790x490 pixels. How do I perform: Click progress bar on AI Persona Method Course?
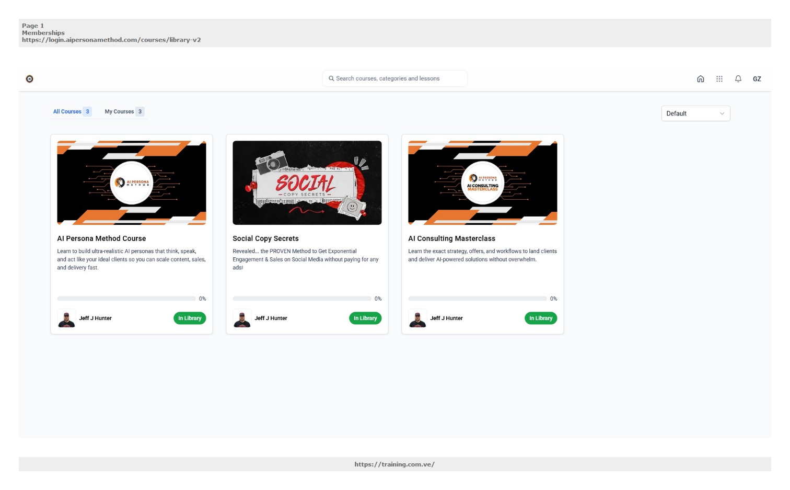tap(126, 299)
